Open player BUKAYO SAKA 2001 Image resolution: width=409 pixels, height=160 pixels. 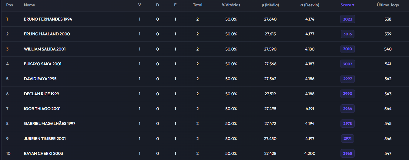pyautogui.click(x=43, y=64)
